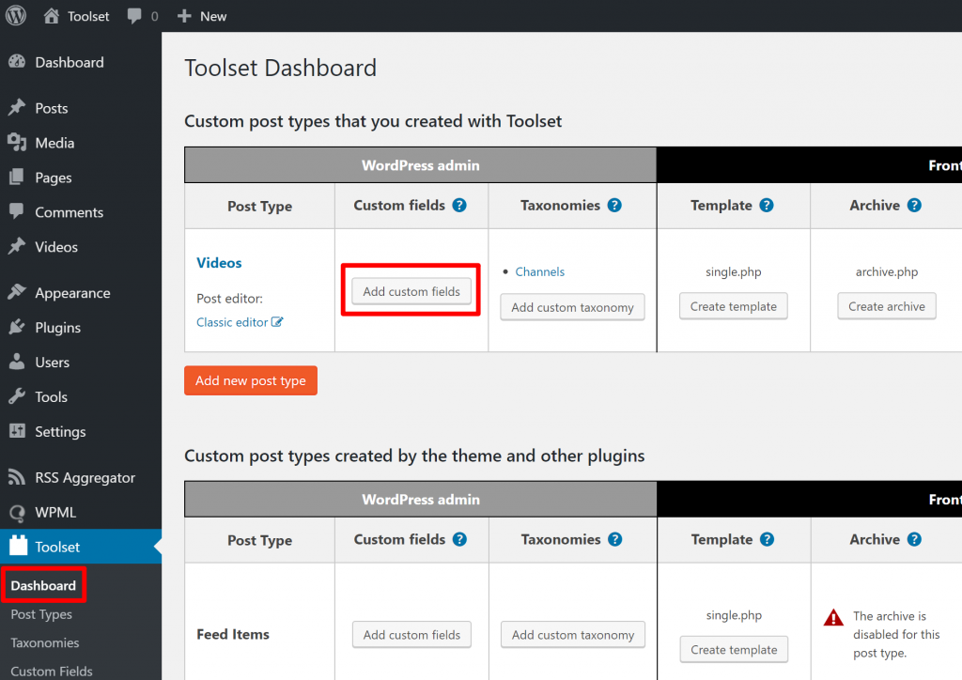Click Create template for Videos
Viewport: 962px width, 680px height.
733,306
